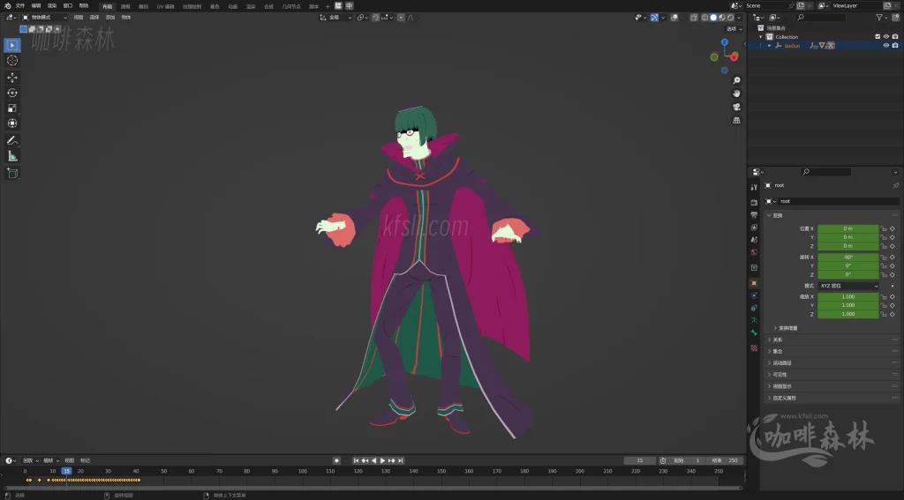Open the Output properties tab

(754, 215)
